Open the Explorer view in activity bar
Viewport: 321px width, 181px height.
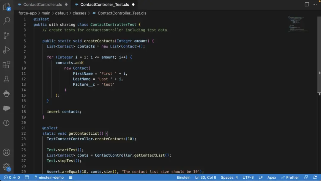[x=6, y=6]
